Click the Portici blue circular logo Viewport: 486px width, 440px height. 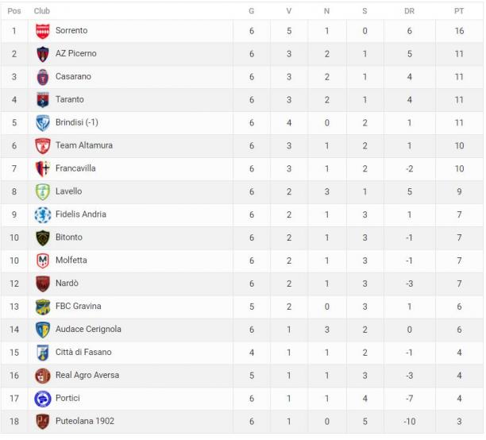click(42, 399)
